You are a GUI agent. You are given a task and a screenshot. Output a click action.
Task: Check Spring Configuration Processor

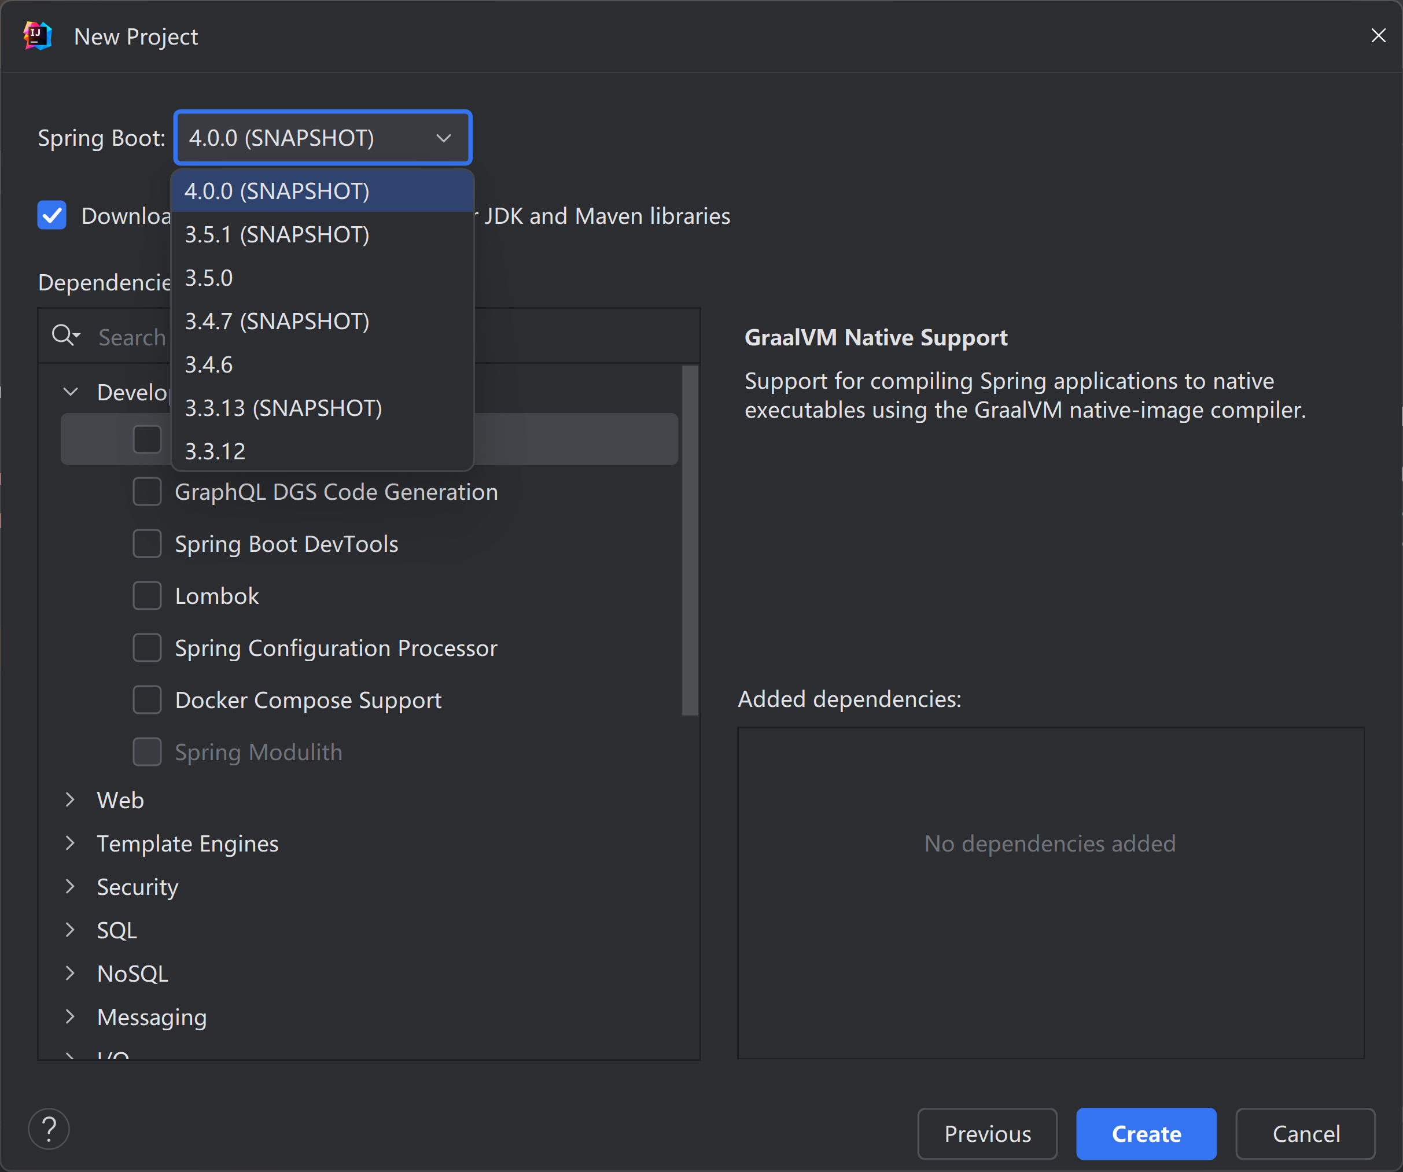point(147,647)
